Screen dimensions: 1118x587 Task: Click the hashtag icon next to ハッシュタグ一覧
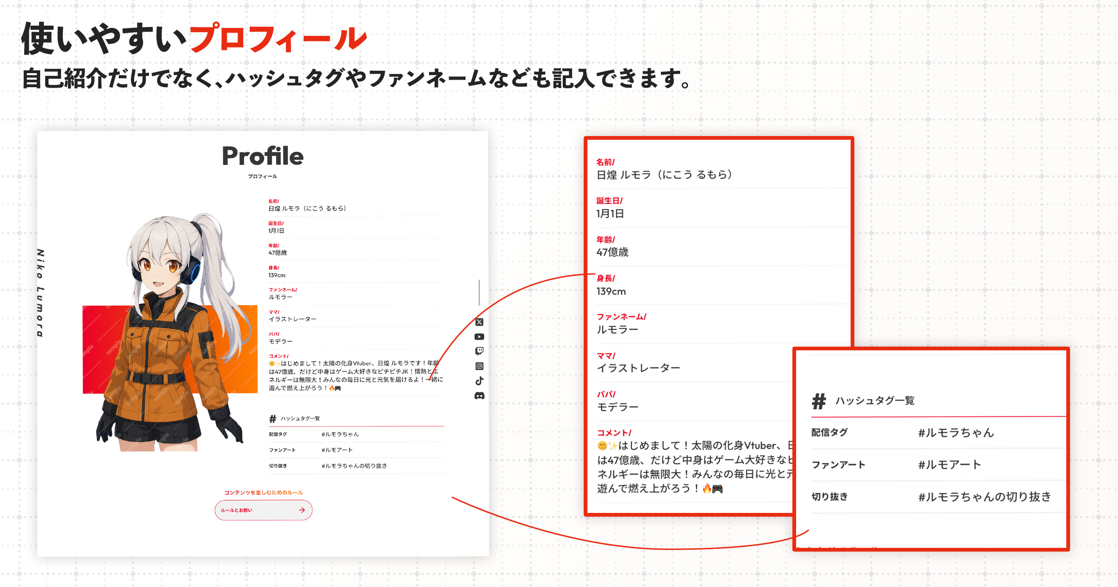[272, 418]
